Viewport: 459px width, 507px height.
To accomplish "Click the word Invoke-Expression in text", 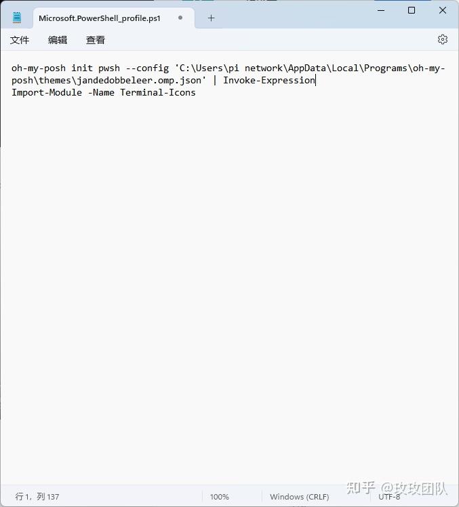I will [268, 80].
